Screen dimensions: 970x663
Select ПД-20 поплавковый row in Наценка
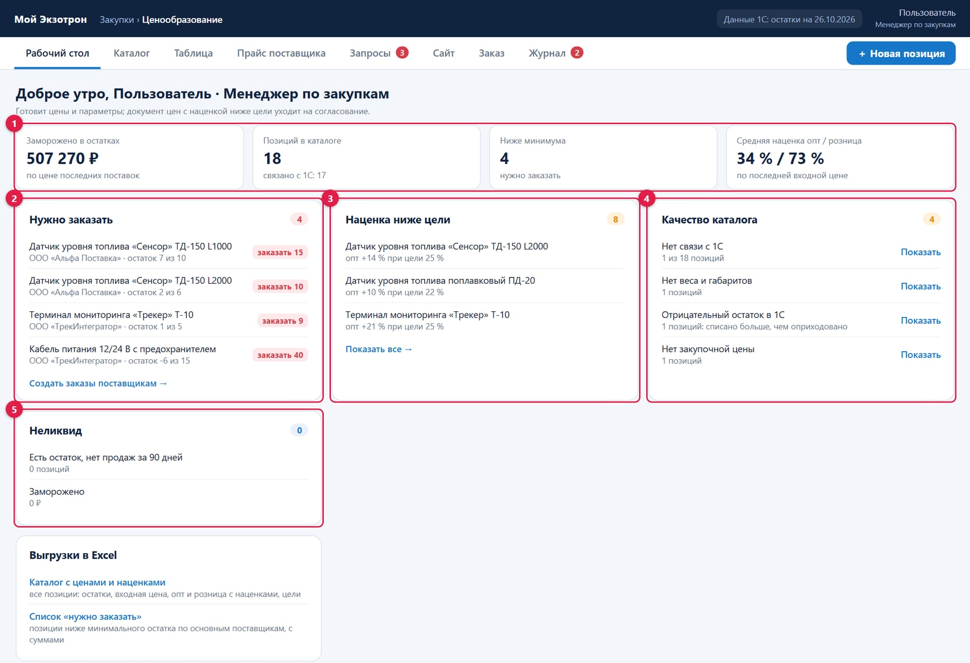[x=485, y=287]
